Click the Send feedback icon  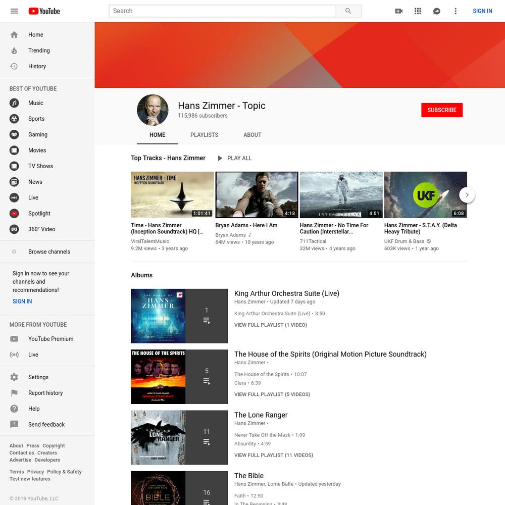[14, 425]
